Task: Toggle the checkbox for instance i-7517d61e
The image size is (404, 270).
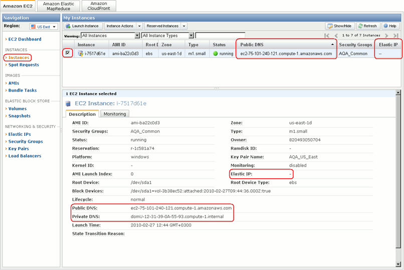Action: pyautogui.click(x=68, y=53)
